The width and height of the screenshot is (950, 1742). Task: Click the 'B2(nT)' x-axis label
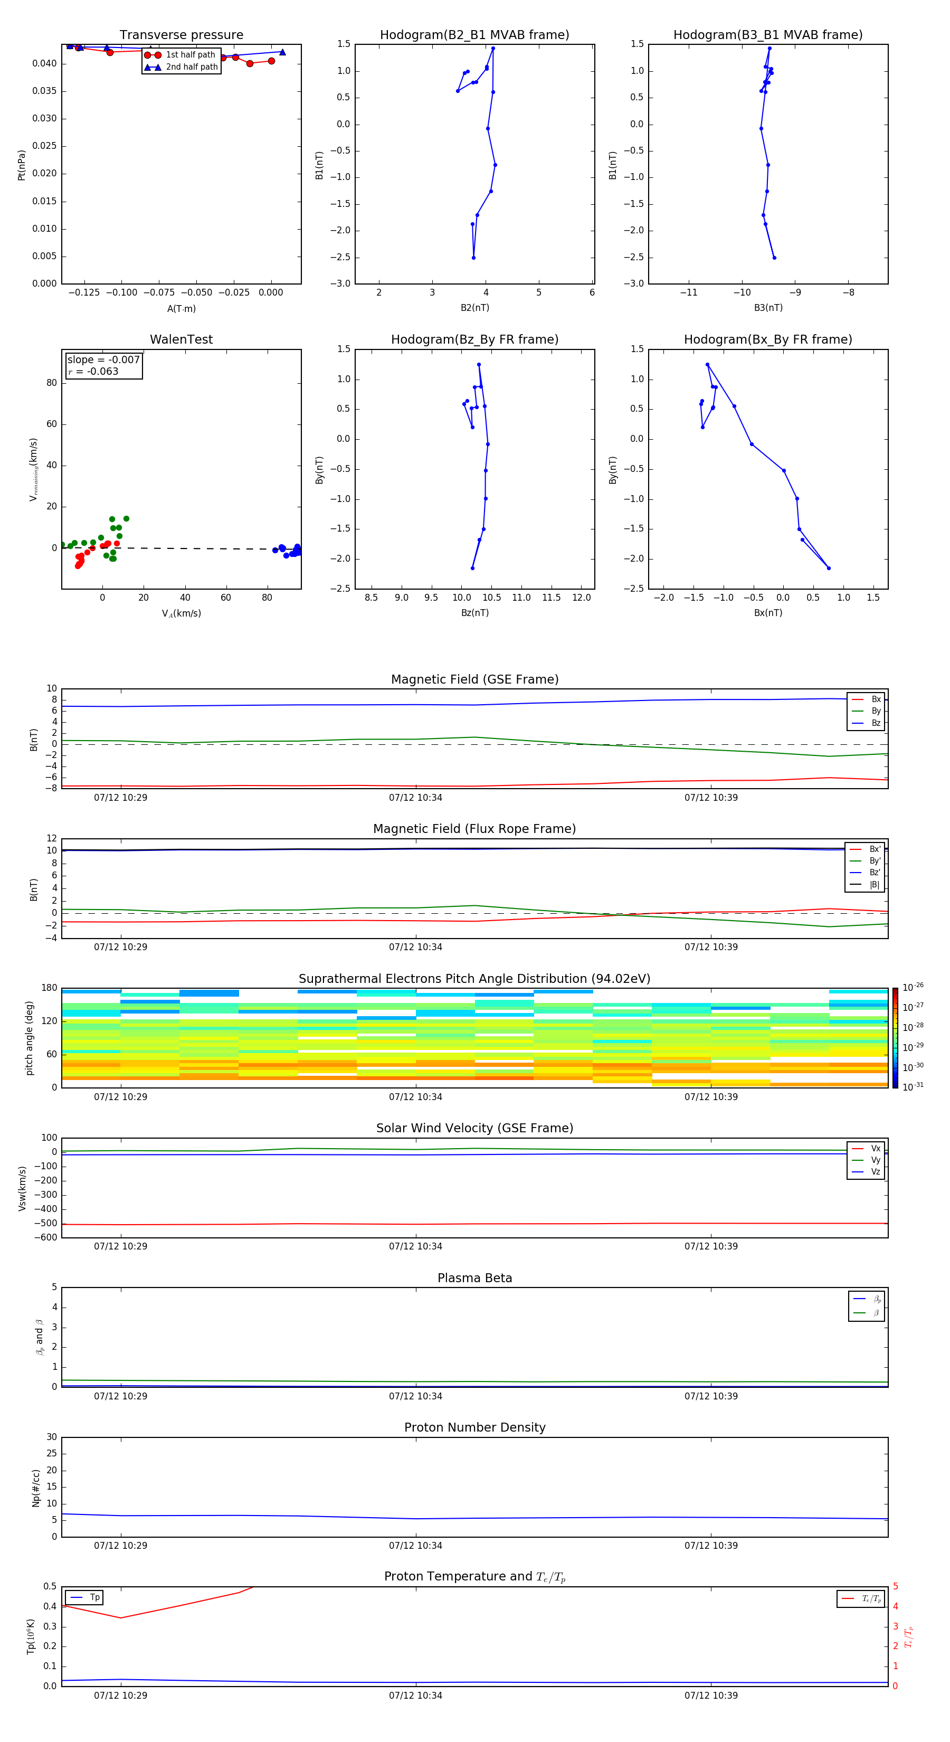(x=474, y=308)
